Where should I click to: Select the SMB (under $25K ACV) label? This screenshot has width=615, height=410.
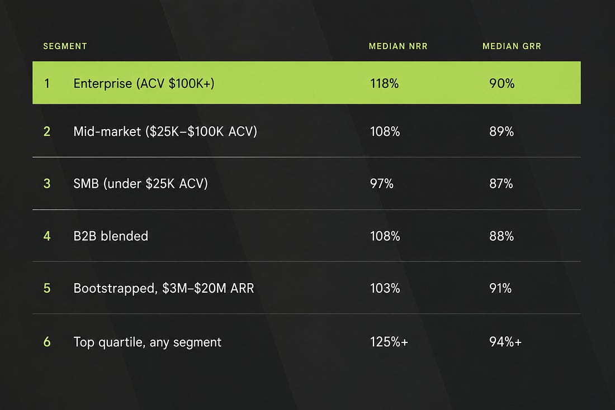[140, 183]
